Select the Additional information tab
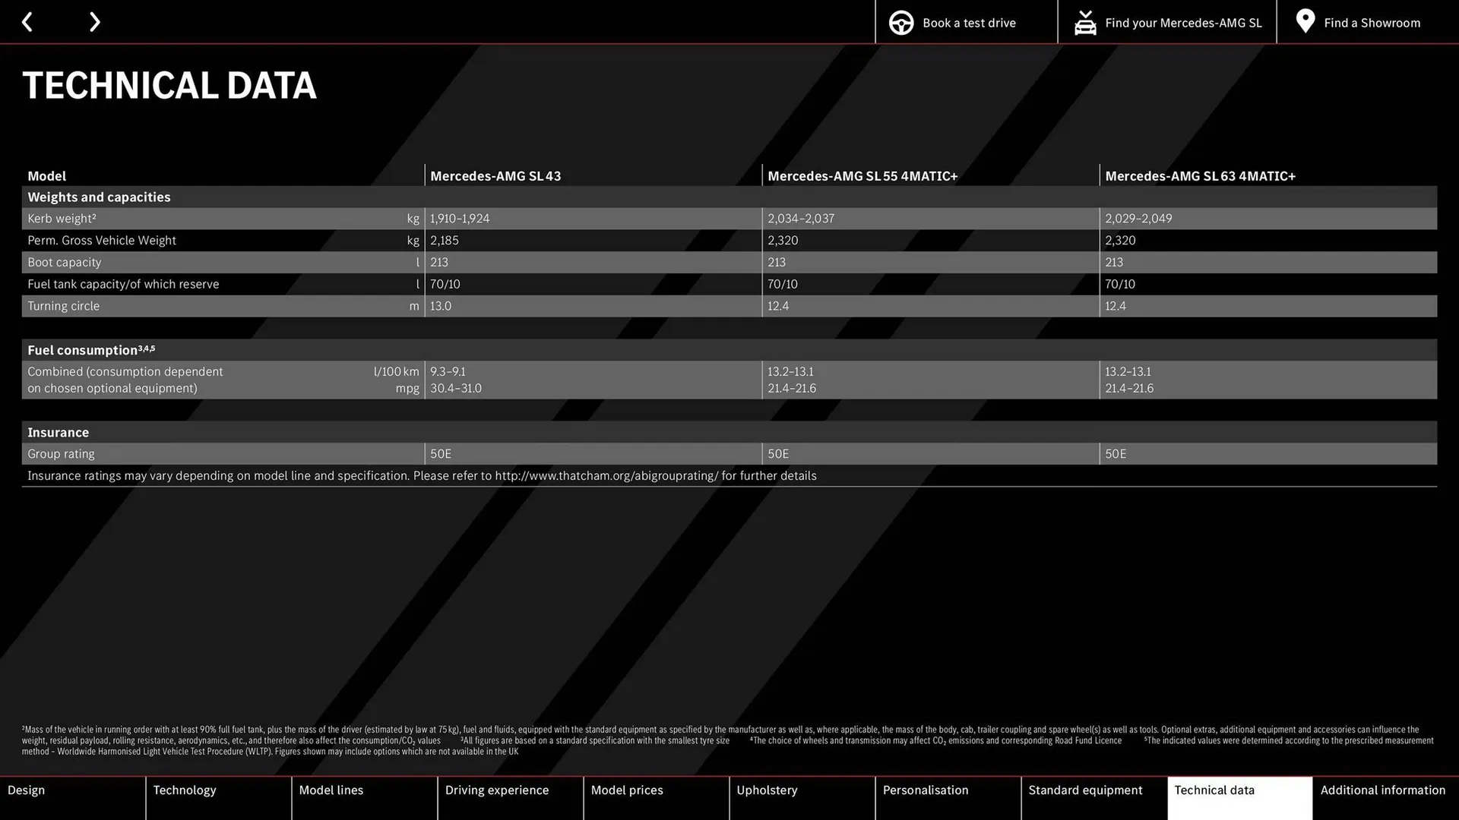The image size is (1459, 820). pos(1382,790)
